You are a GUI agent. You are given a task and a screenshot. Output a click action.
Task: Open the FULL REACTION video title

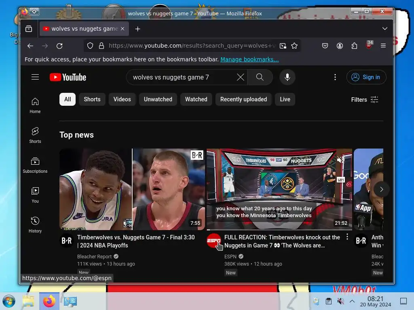[x=282, y=241]
